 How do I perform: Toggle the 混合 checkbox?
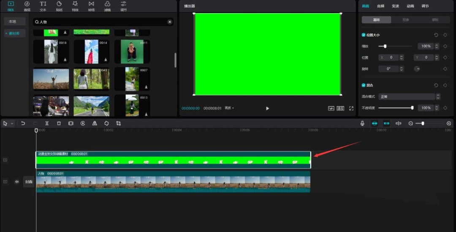pyautogui.click(x=364, y=85)
